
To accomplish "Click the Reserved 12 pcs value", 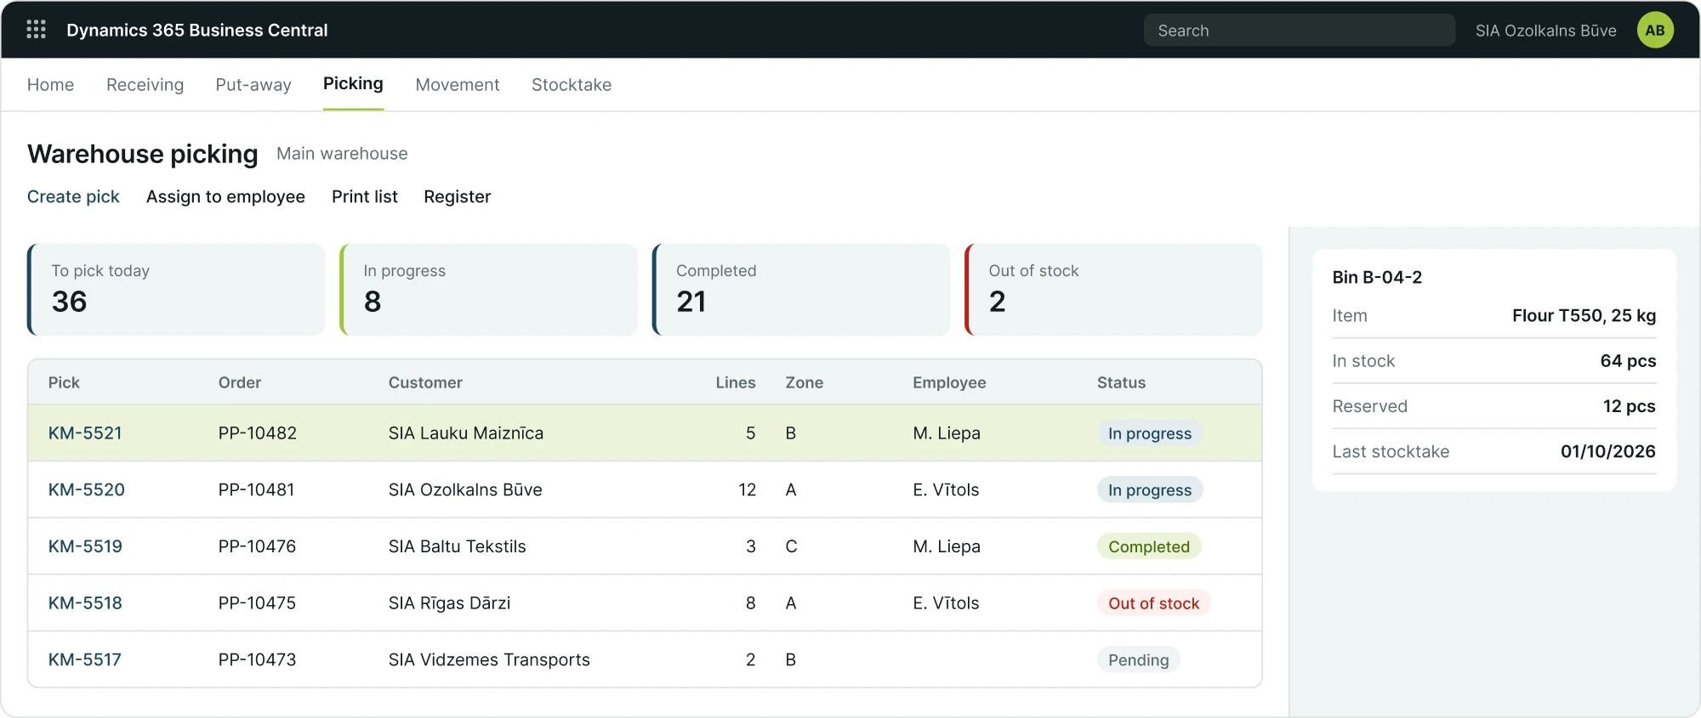I will (x=1629, y=406).
